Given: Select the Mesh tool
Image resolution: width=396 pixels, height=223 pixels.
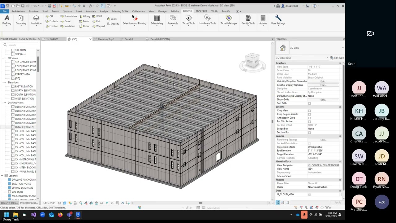Looking at the screenshot, I should tap(84, 21).
